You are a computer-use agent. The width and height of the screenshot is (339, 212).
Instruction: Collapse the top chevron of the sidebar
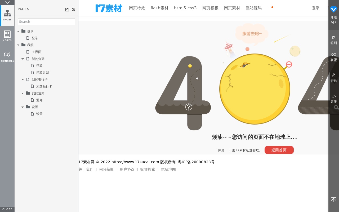(7, 2)
